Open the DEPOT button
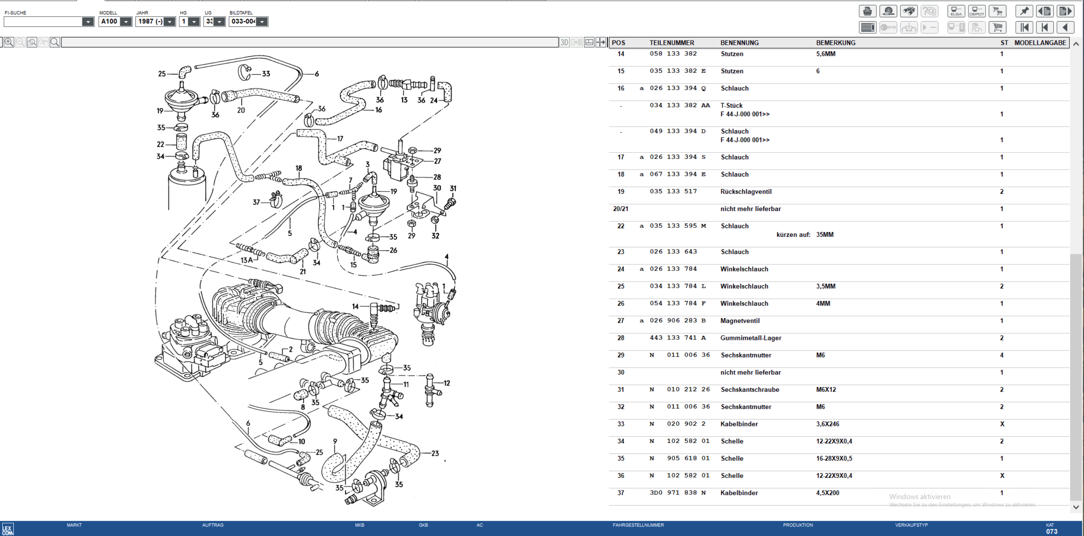Image resolution: width=1084 pixels, height=536 pixels. (x=976, y=11)
